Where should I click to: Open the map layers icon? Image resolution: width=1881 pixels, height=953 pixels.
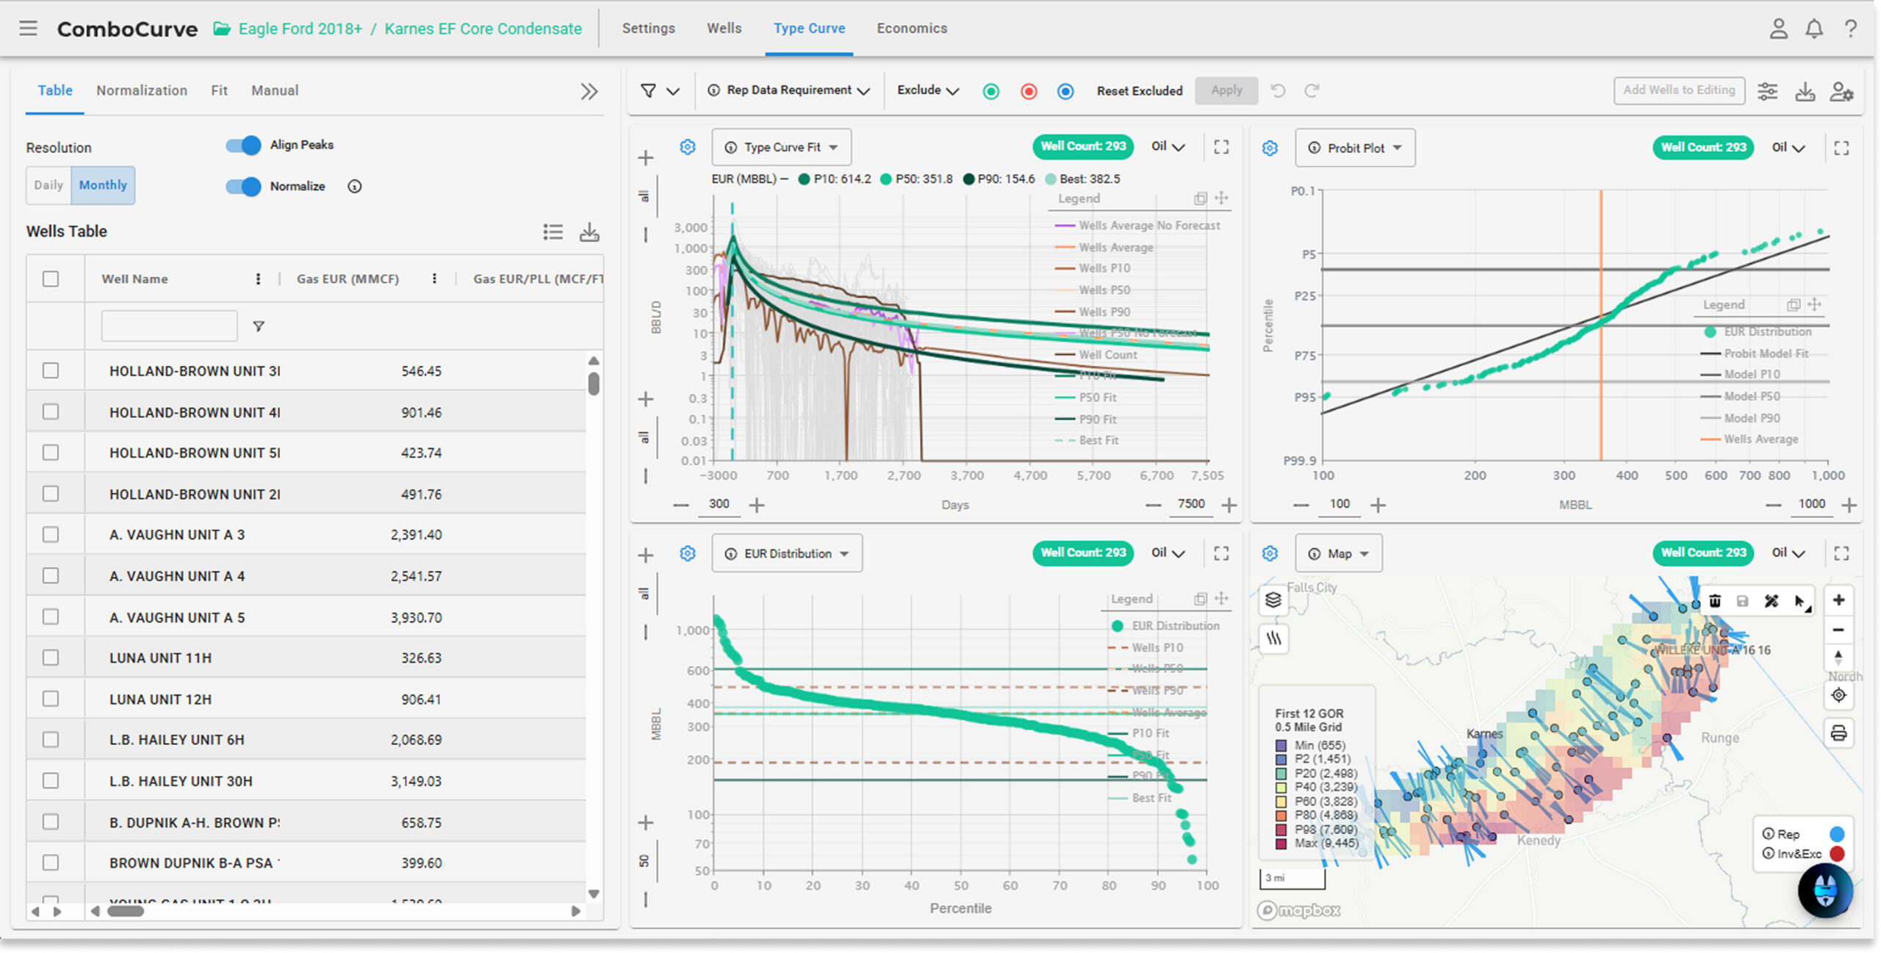click(1273, 600)
